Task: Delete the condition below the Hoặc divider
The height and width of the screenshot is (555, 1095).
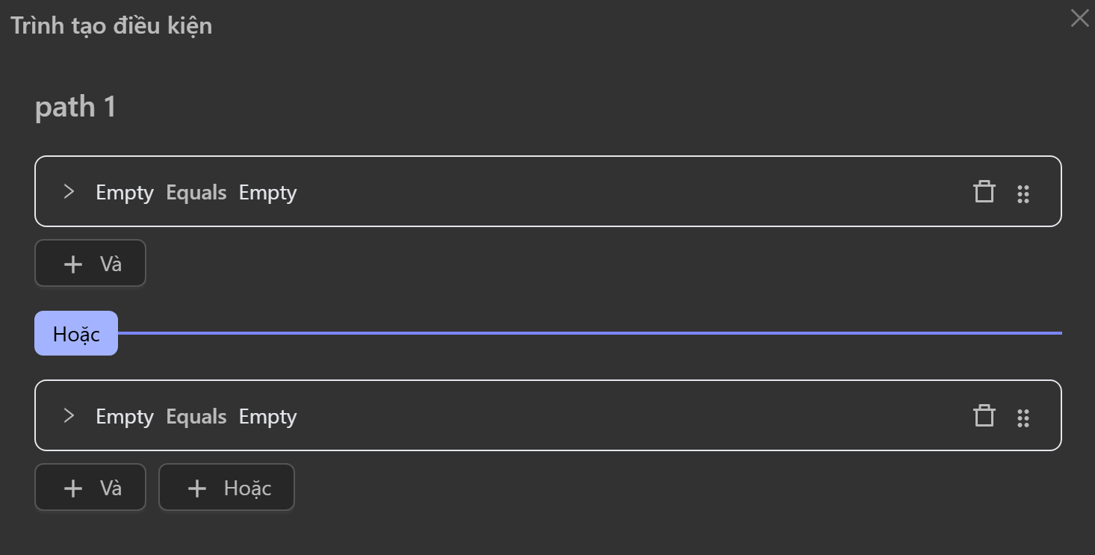Action: click(x=984, y=416)
